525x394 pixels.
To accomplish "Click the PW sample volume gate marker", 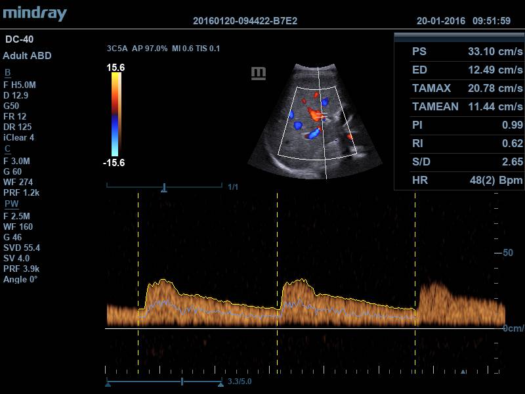I will click(x=320, y=115).
